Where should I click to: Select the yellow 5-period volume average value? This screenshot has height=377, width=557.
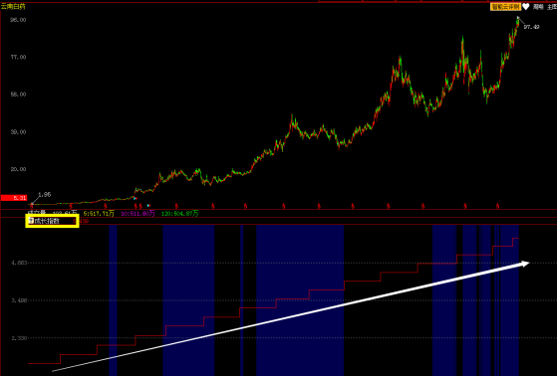pos(99,214)
